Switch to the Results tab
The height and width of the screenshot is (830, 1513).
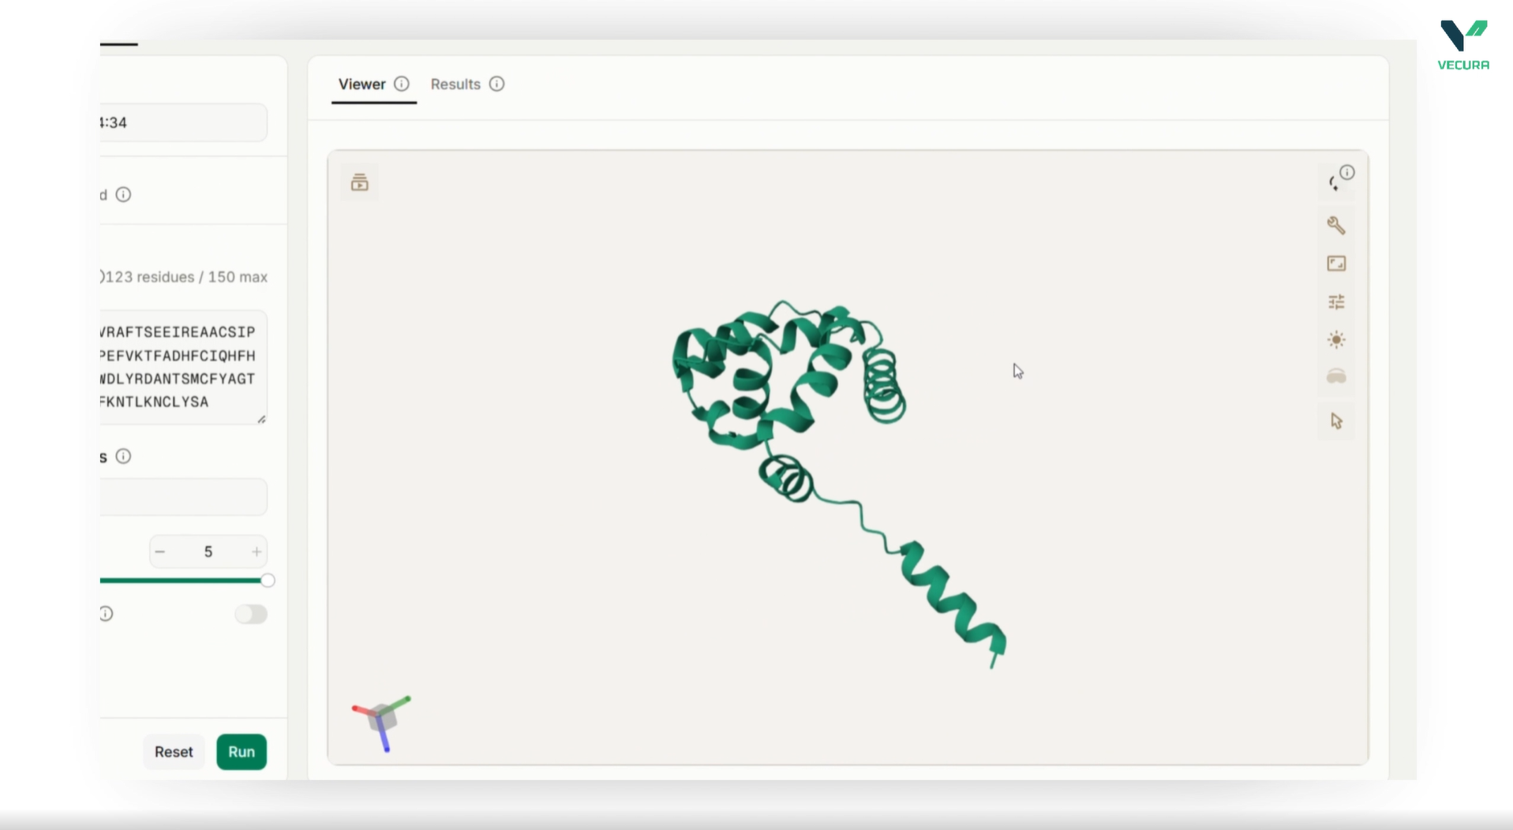[455, 84]
